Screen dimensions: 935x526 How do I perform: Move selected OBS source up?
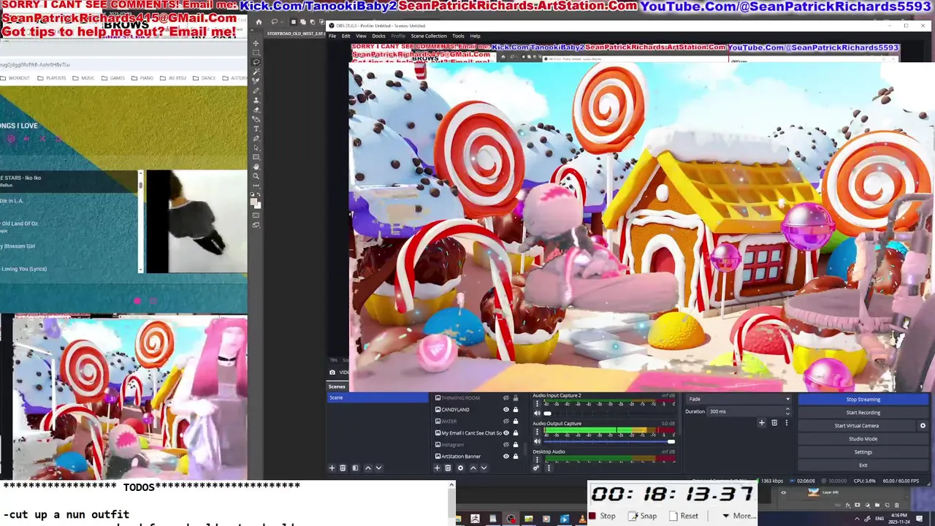coord(473,468)
